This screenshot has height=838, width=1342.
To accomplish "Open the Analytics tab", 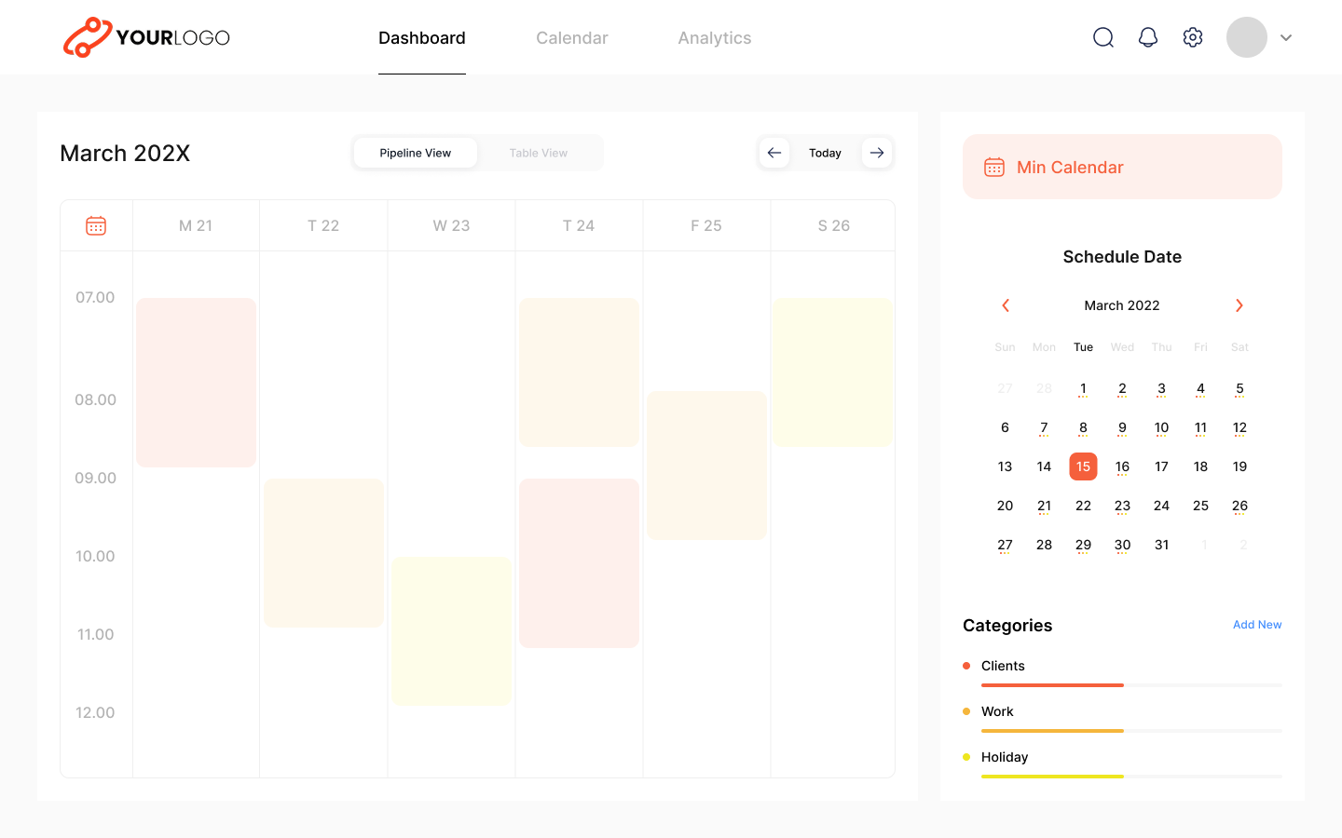I will point(715,38).
